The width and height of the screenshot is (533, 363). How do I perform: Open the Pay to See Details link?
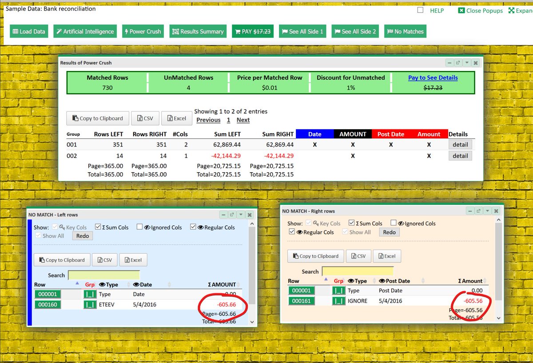coord(433,77)
